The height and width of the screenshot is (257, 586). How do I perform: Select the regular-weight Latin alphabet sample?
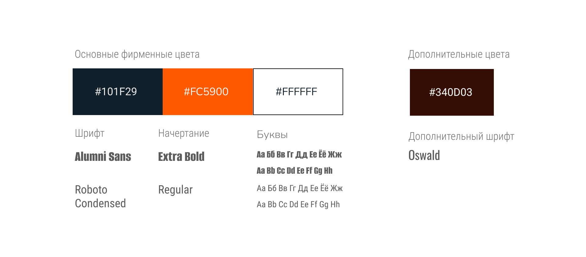pyautogui.click(x=298, y=205)
